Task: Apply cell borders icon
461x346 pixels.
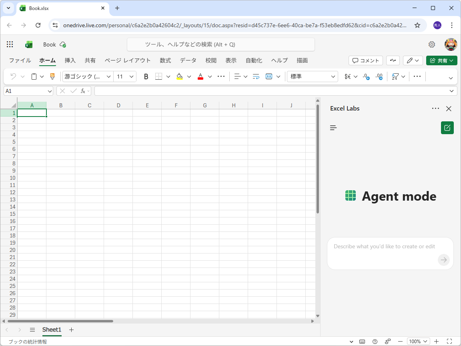Action: (x=158, y=76)
